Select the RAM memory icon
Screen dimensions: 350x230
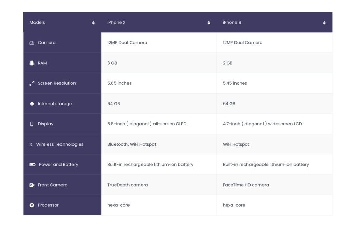click(32, 63)
